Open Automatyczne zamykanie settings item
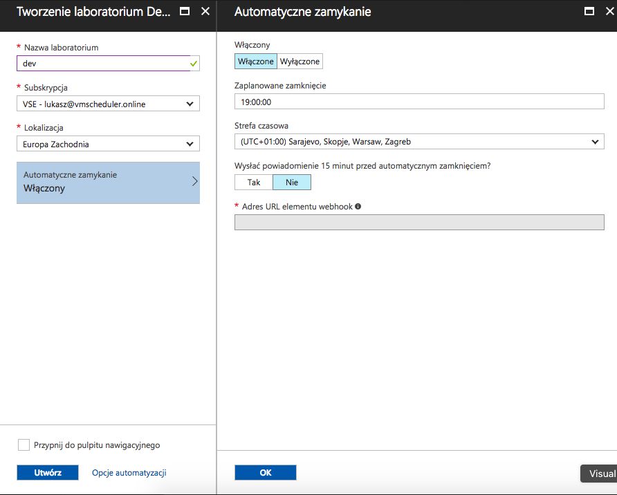Image resolution: width=617 pixels, height=495 pixels. 108,183
